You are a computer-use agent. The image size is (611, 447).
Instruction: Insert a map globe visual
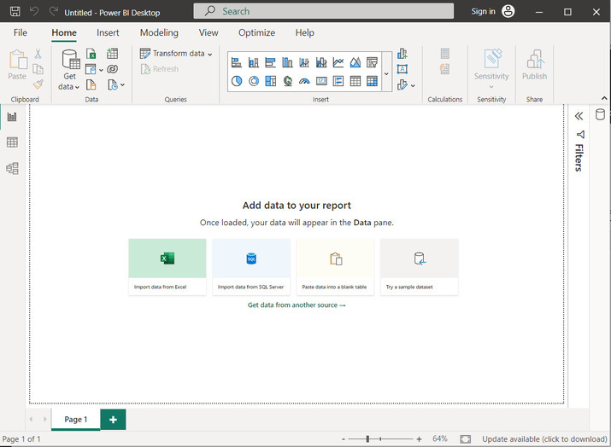pos(288,81)
